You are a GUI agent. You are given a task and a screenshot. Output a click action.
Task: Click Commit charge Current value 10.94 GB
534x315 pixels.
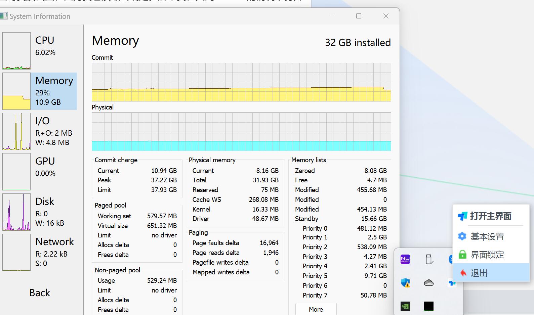pyautogui.click(x=164, y=171)
